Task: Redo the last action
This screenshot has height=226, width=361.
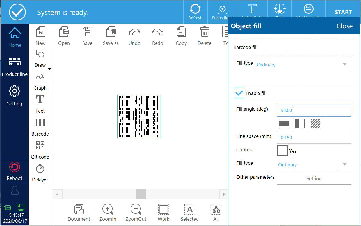Action: (157, 32)
